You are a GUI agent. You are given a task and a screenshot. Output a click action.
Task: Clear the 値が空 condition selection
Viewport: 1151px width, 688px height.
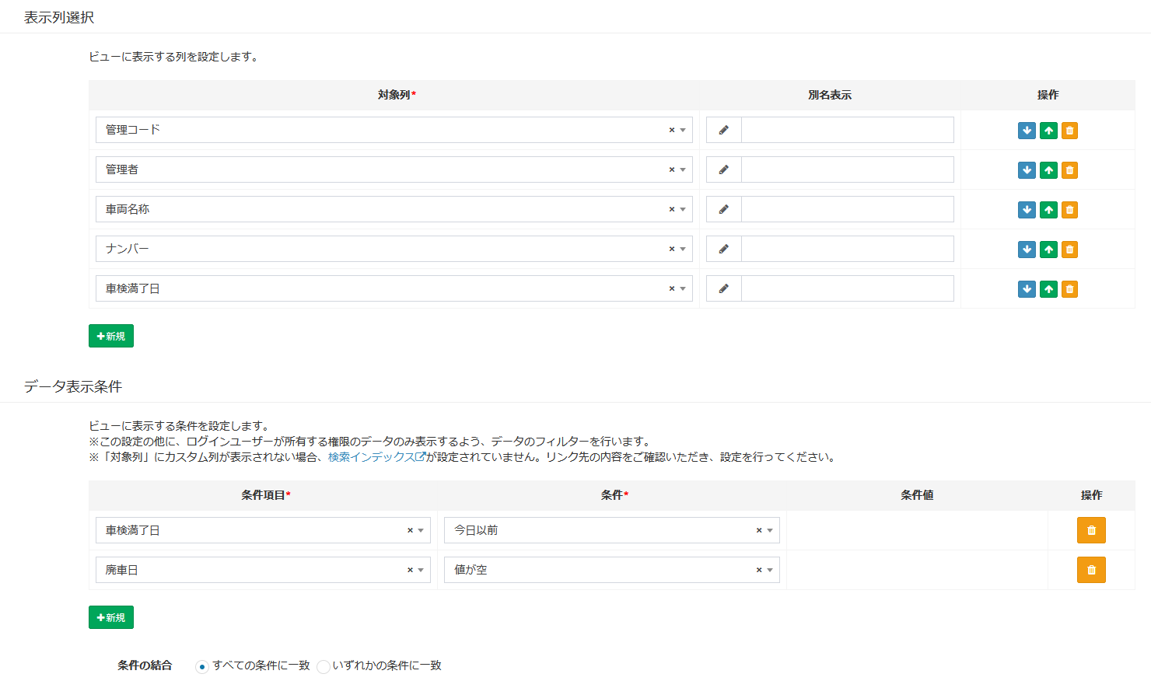pyautogui.click(x=759, y=570)
